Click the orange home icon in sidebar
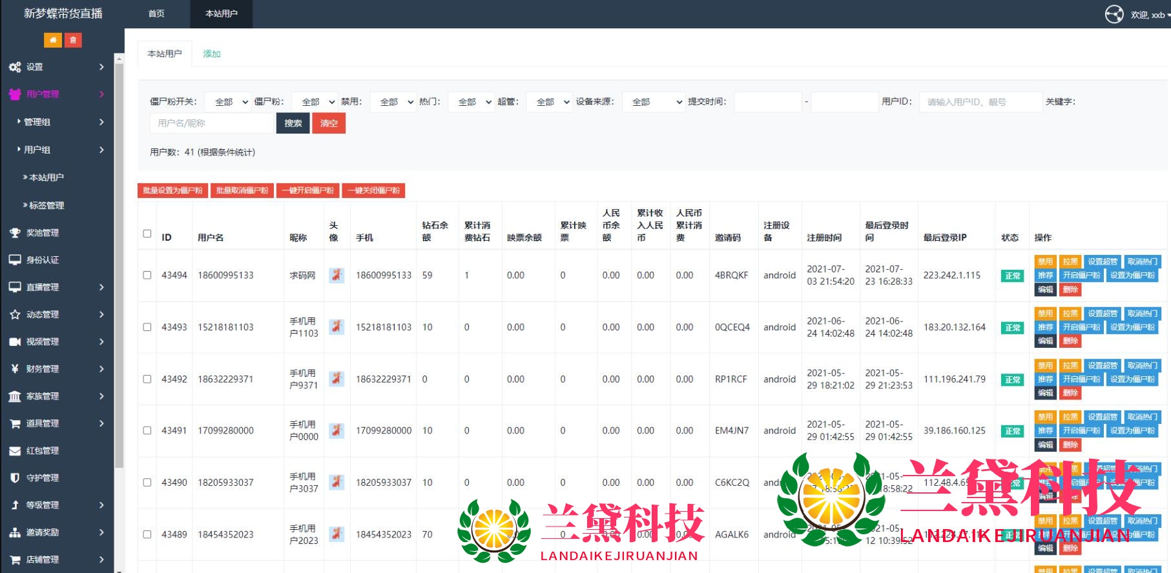Viewport: 1171px width, 573px height. click(53, 40)
